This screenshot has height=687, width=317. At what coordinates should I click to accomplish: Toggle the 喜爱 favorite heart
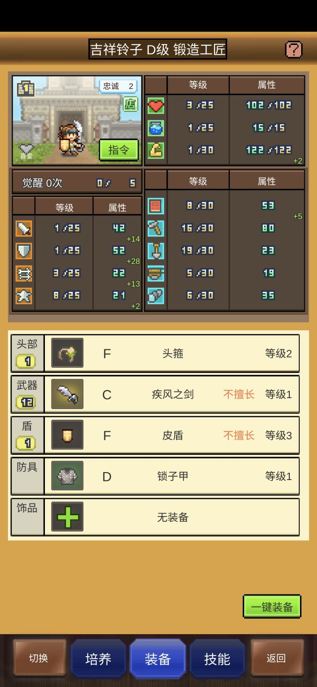(26, 151)
